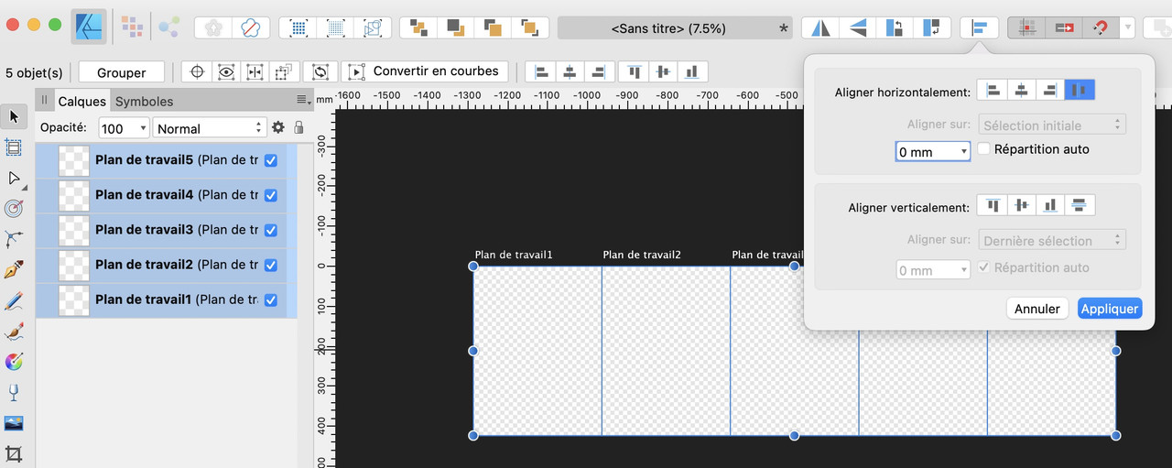Toggle force pixel alignment icon

(1026, 27)
